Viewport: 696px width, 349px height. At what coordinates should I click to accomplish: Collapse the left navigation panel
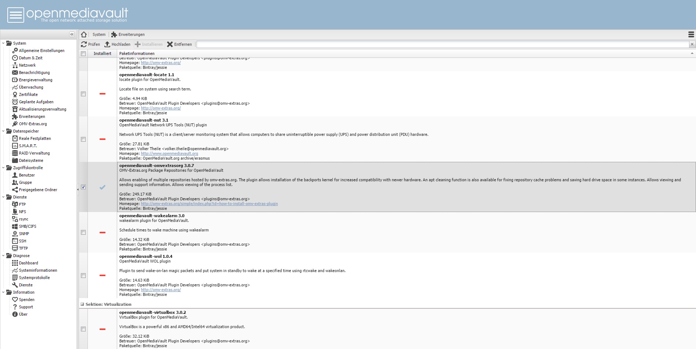[x=72, y=34]
